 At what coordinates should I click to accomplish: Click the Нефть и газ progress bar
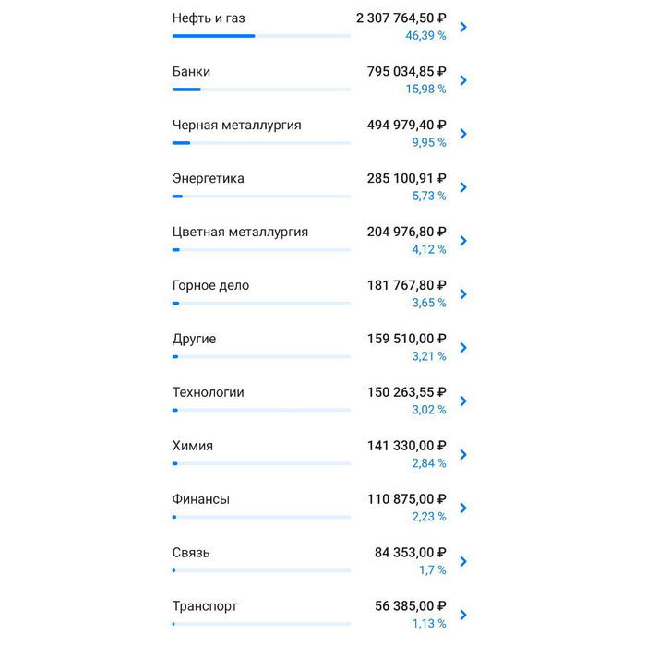(261, 36)
